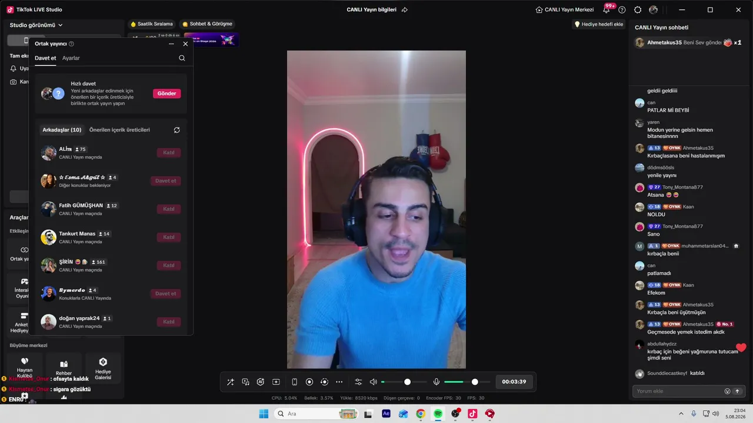Click the add scene icon in toolbar

point(276,382)
